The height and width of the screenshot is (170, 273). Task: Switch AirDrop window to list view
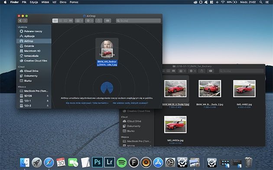(x=60, y=21)
